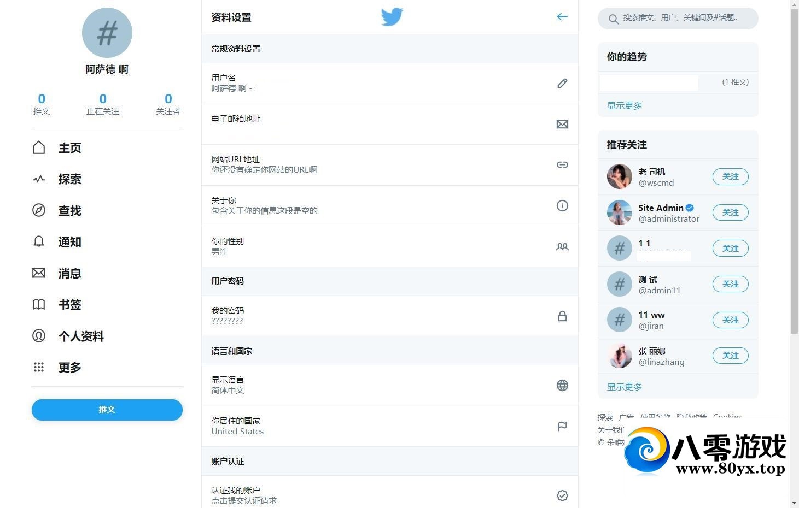Follow 11 ww with 关注 button
The width and height of the screenshot is (799, 508).
pyautogui.click(x=731, y=320)
